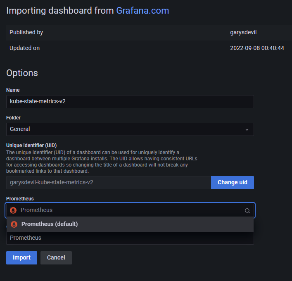The height and width of the screenshot is (281, 292).
Task: Click the search magnifier icon in Prometheus selector
Action: (247, 211)
